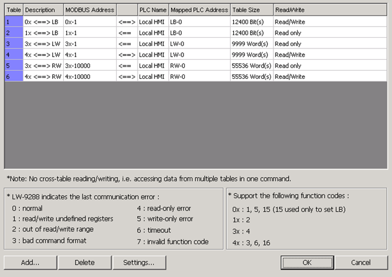Viewport: 392px width, 277px height.
Task: Click description '4x <==> RW'
Action: coord(43,76)
